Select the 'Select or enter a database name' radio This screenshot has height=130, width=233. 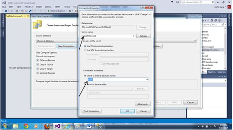pyautogui.click(x=85, y=76)
